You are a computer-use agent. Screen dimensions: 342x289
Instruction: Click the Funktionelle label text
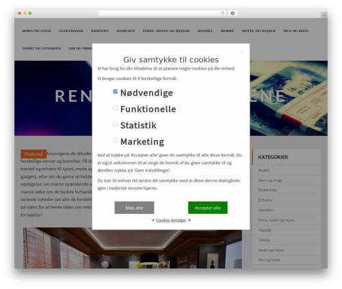[x=148, y=109]
